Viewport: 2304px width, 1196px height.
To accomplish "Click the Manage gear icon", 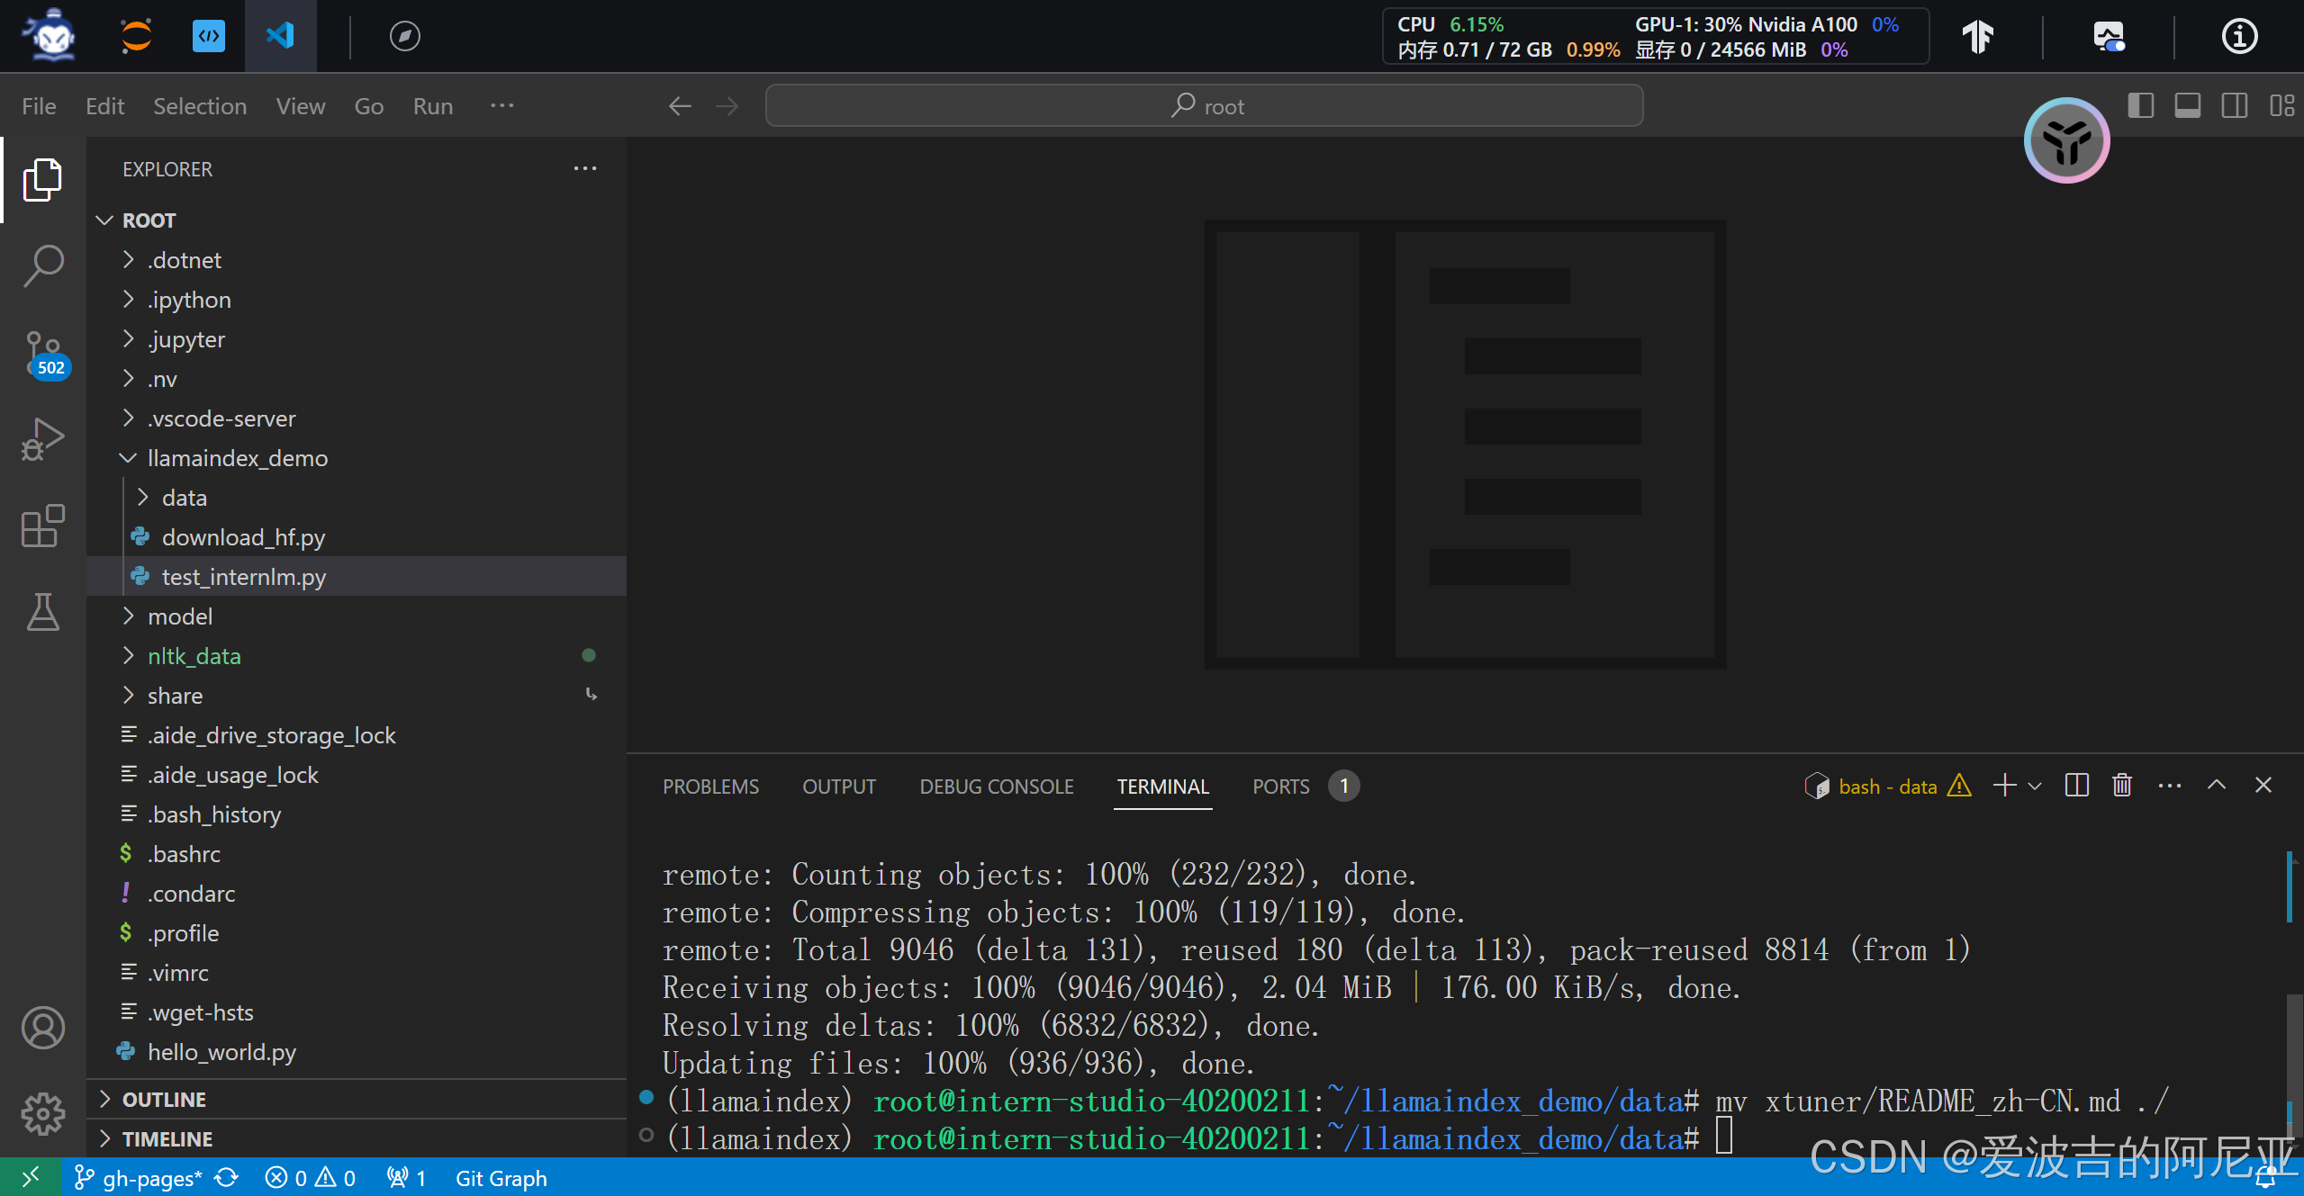I will coord(42,1114).
